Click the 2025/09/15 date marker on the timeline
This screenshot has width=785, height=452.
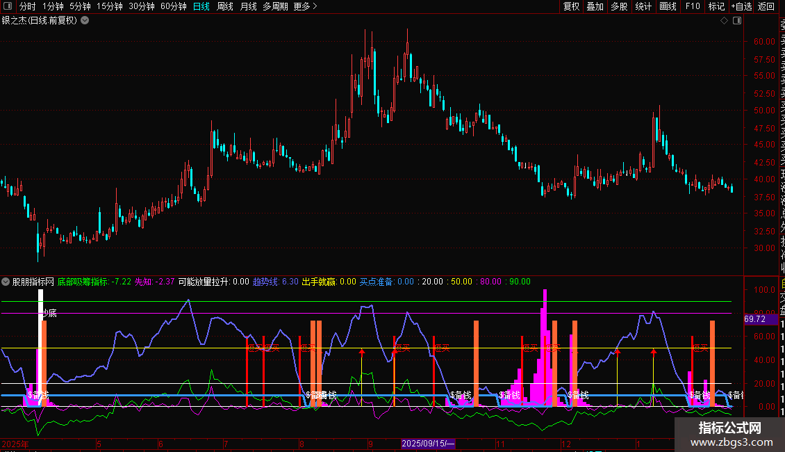tap(429, 443)
